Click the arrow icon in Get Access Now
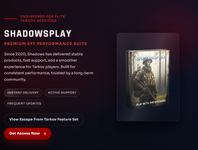The height and width of the screenshot is (150, 198). [45, 134]
